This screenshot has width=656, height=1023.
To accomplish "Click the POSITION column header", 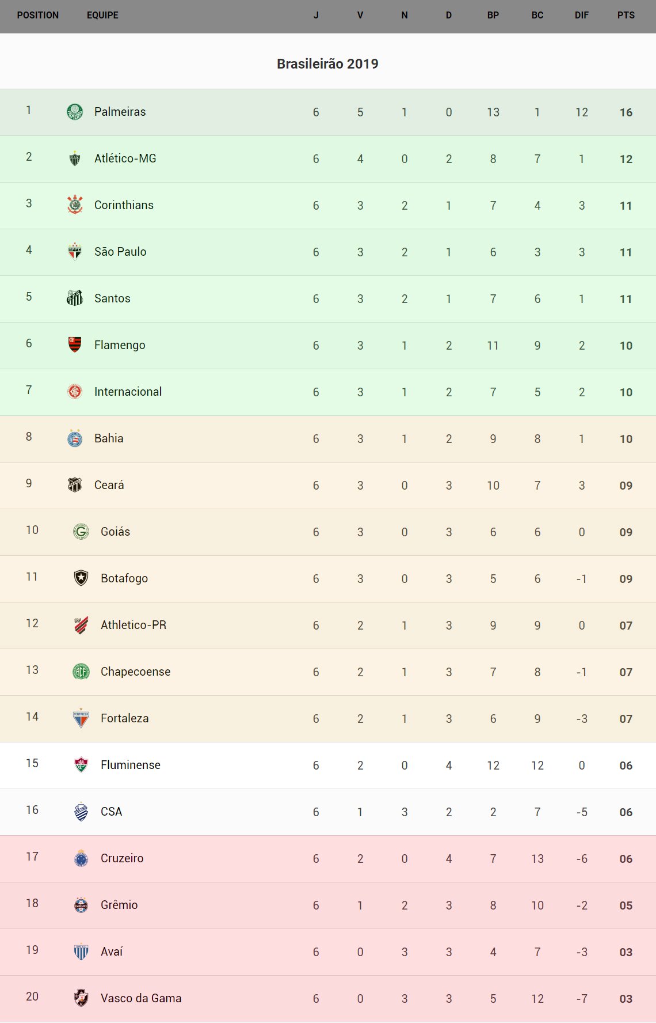I will (x=38, y=16).
